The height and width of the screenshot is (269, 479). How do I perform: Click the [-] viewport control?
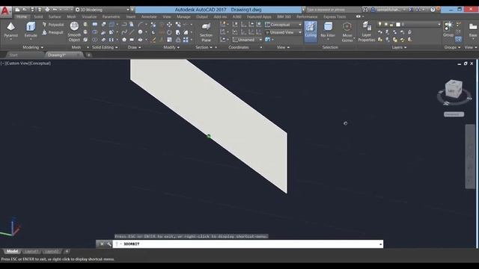click(2, 64)
